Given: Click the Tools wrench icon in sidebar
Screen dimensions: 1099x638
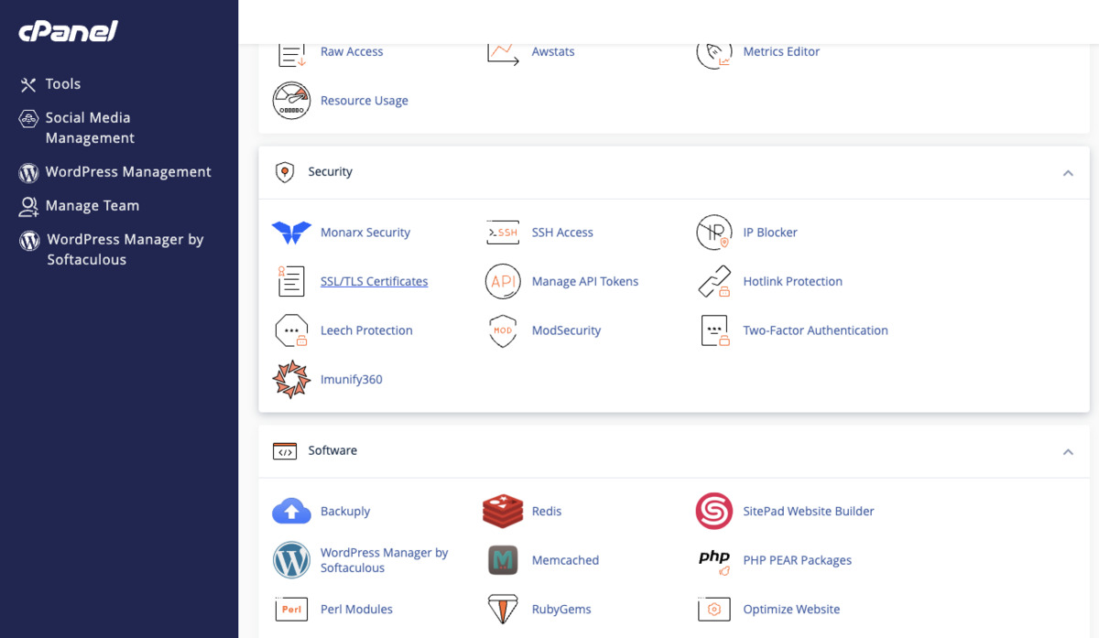Looking at the screenshot, I should [x=28, y=84].
